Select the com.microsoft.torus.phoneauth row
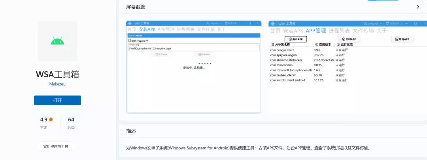The image size is (427, 160). [x=309, y=70]
